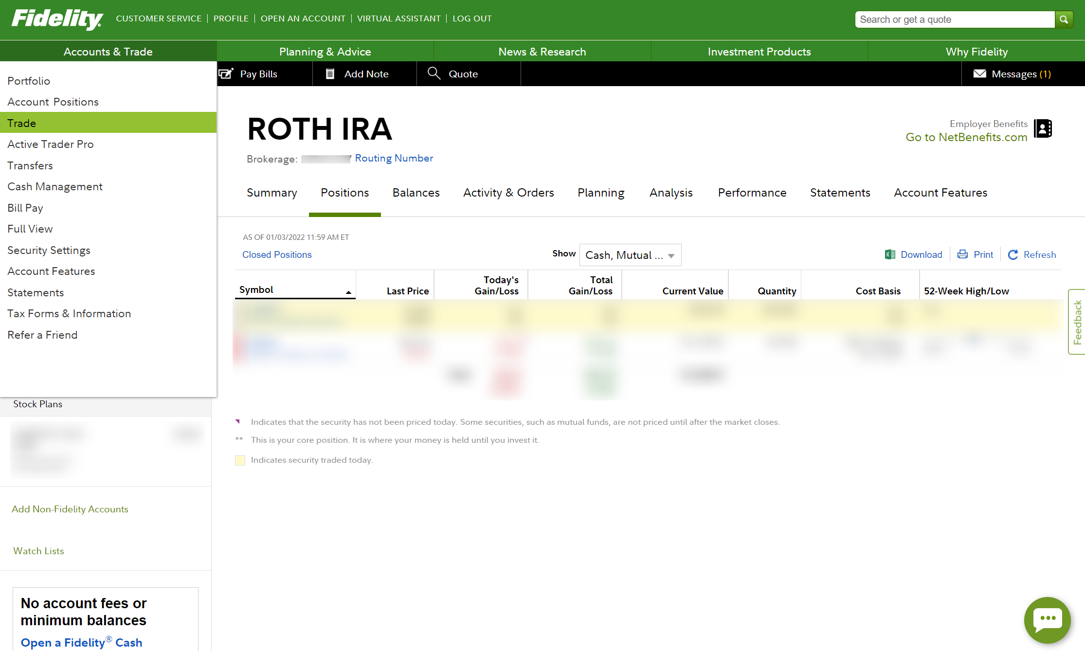Switch to the Summary tab

coord(271,193)
